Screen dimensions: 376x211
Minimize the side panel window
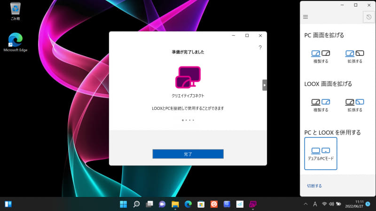[342, 5]
